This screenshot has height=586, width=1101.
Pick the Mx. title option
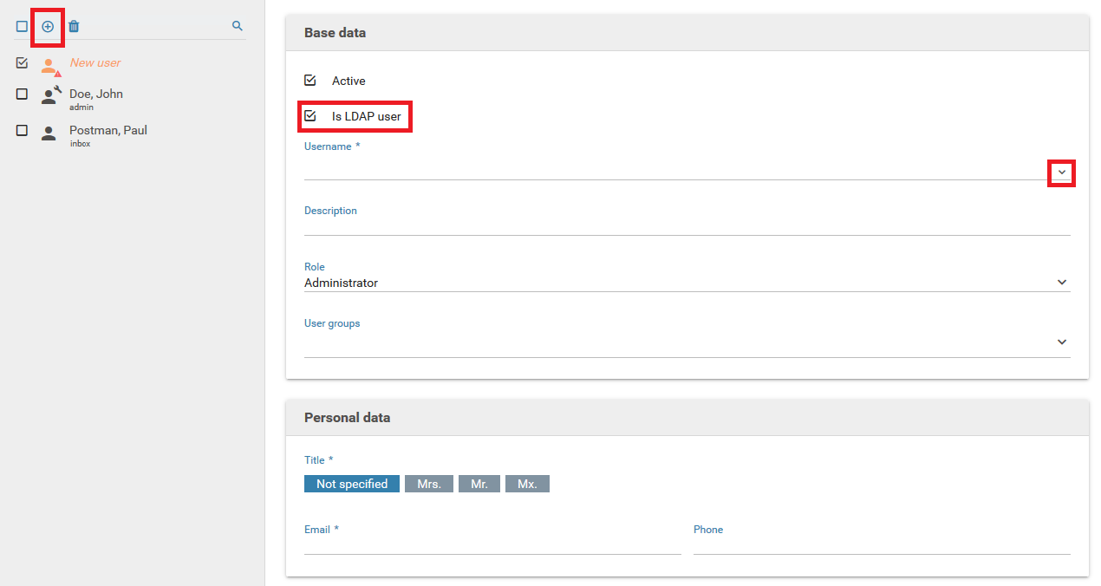point(527,484)
